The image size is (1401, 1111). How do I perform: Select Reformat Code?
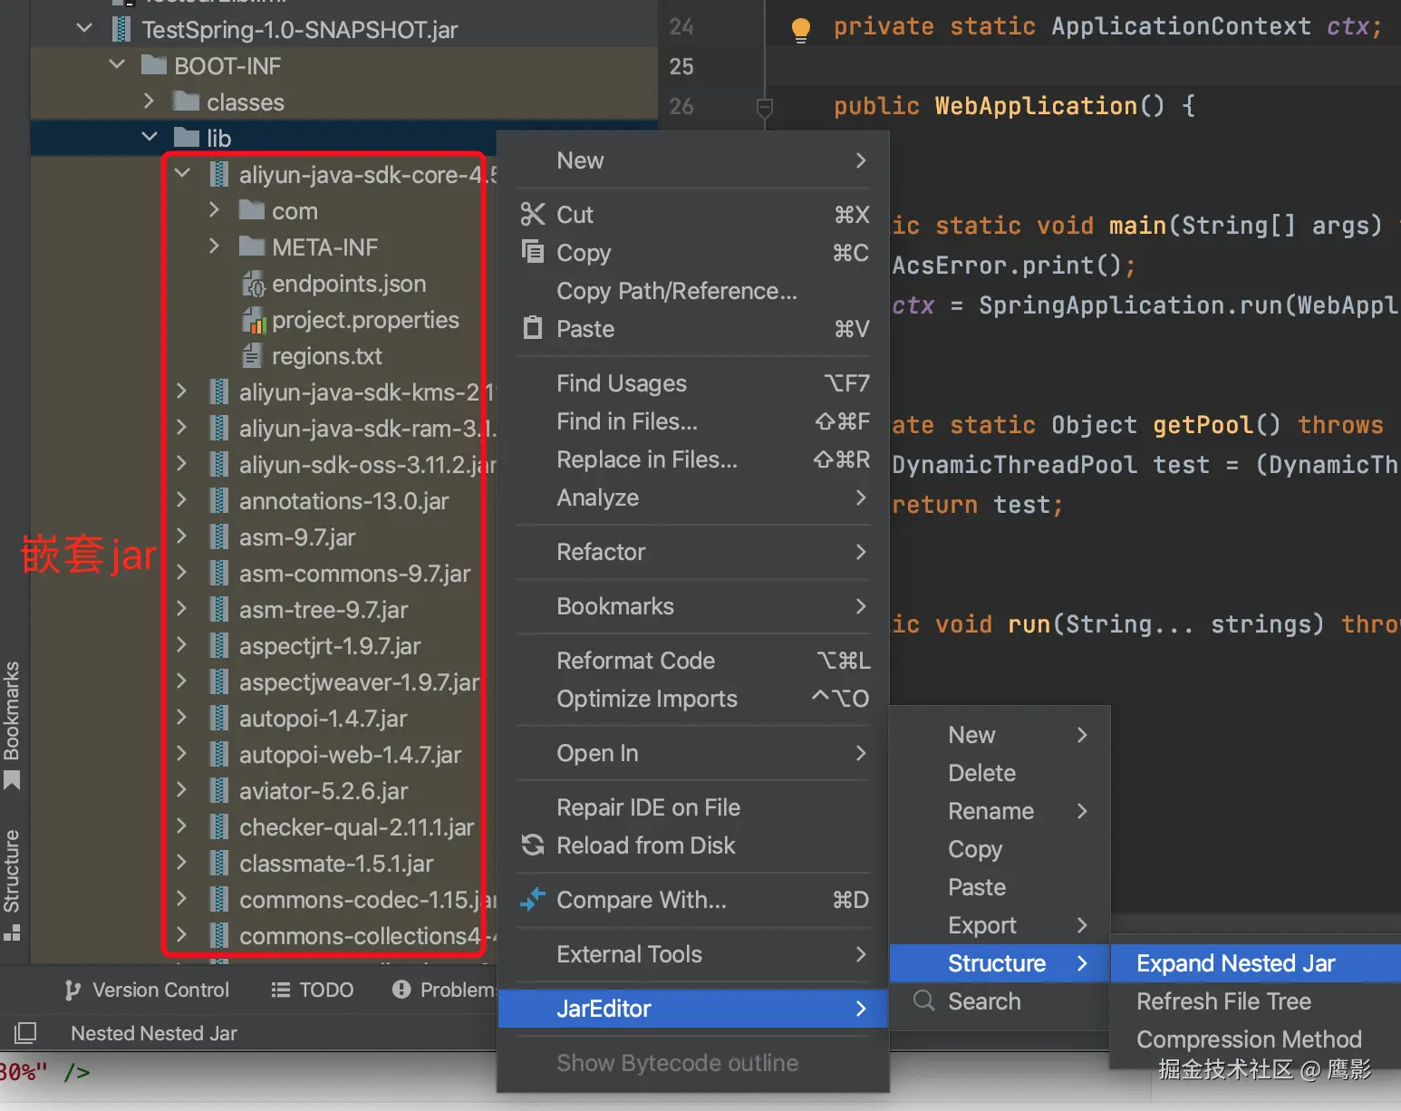pos(693,661)
